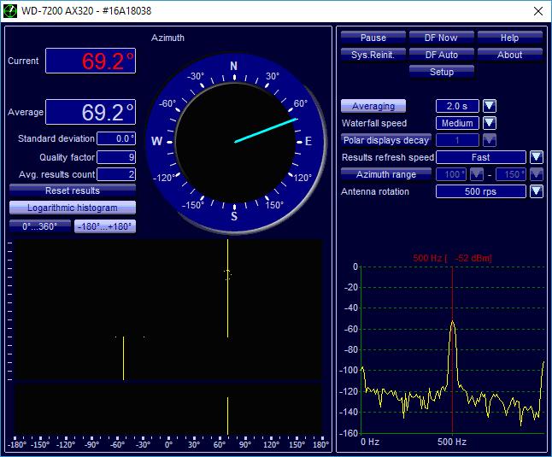Click Sys.Reinit. button
The width and height of the screenshot is (552, 457).
pyautogui.click(x=373, y=55)
